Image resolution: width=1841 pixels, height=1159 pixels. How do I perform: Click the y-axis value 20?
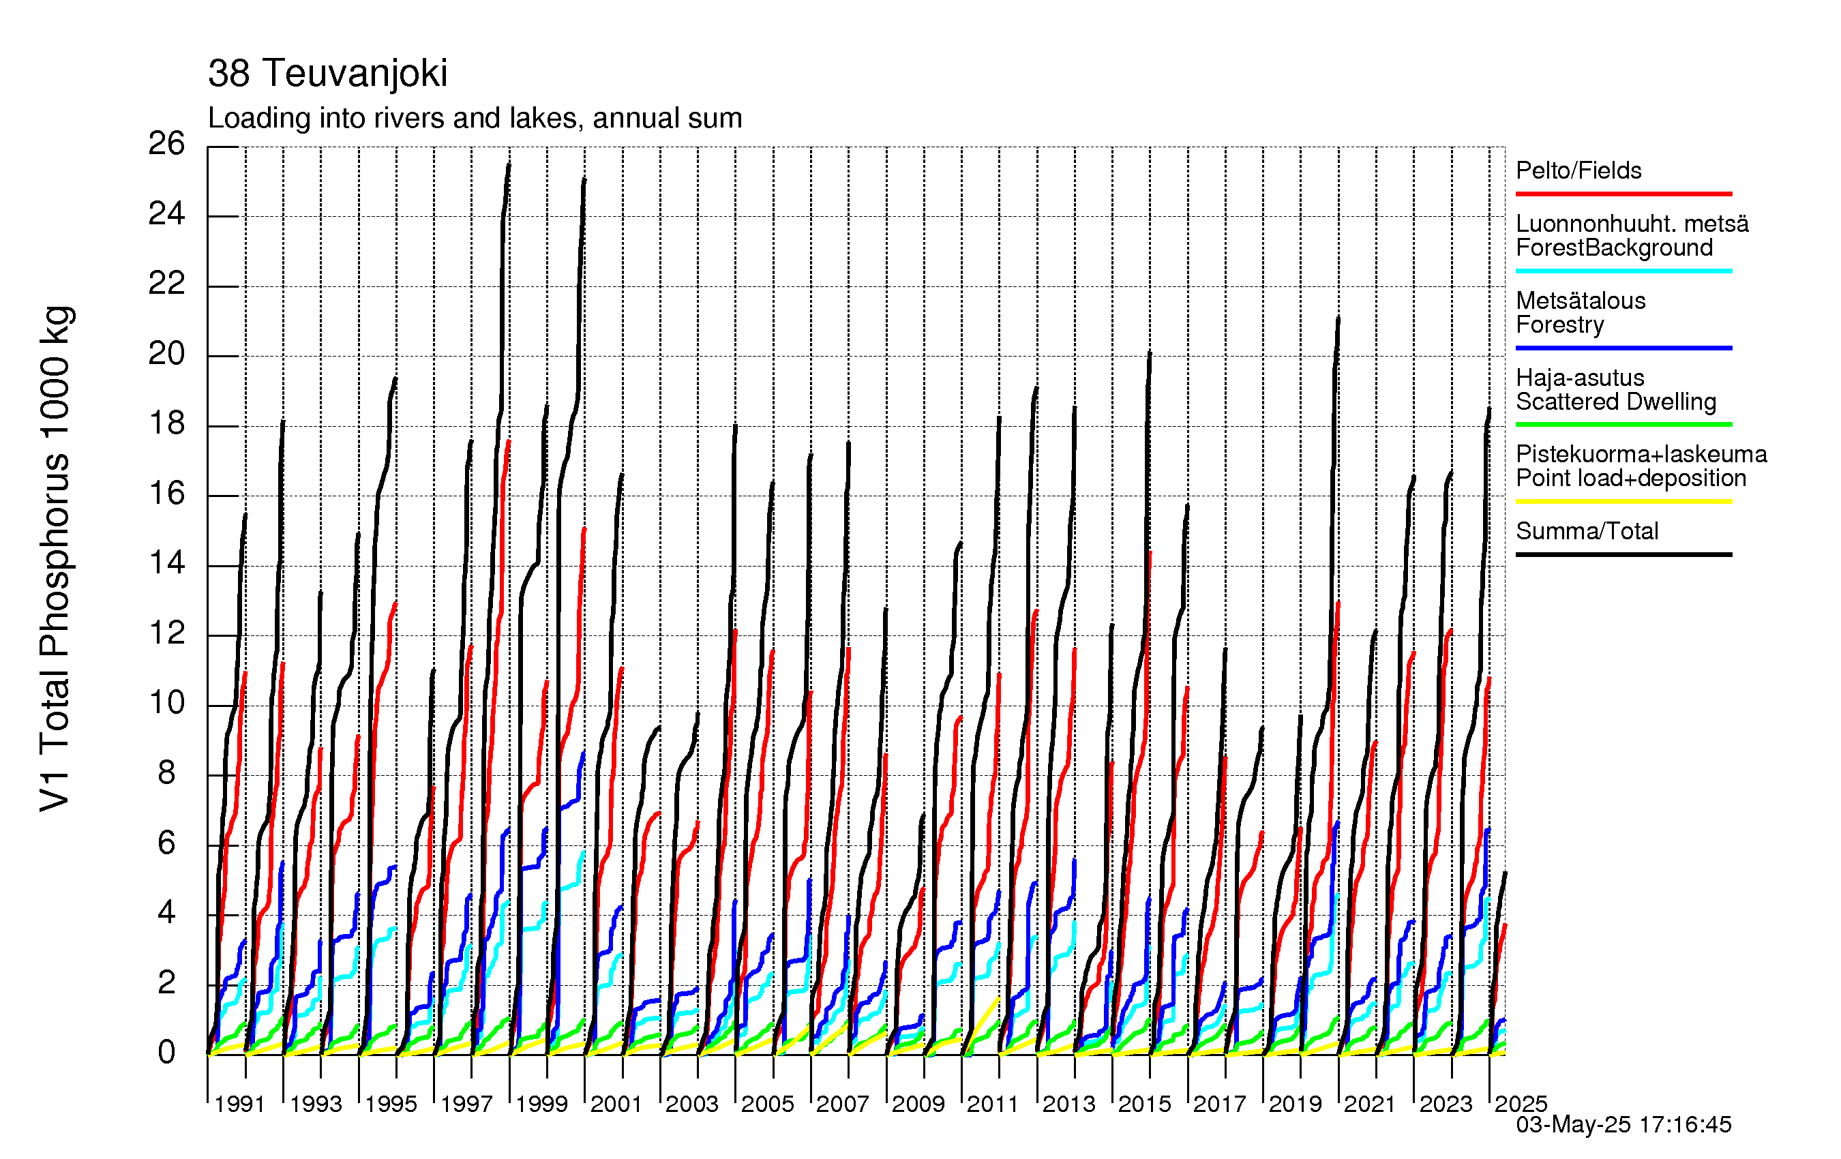point(166,353)
